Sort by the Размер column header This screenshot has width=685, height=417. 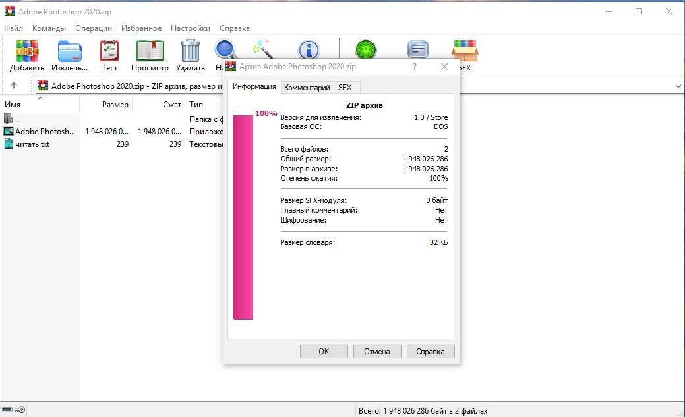105,105
